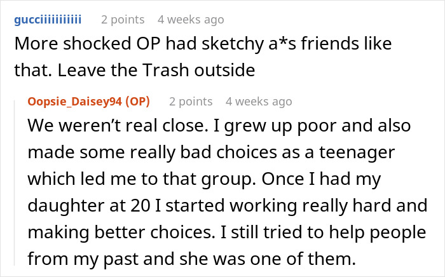
Task: Click the sentence "We weren't real close."
Action: [107, 125]
